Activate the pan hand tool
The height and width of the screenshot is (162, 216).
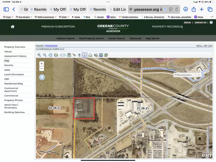click(x=50, y=55)
